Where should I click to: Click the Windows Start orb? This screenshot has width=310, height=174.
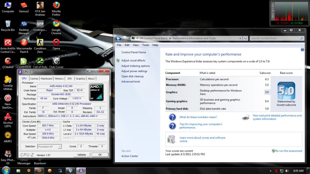(6, 170)
